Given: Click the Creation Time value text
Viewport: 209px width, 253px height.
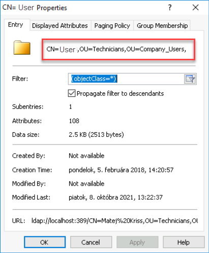Looking at the screenshot, I should (x=121, y=170).
